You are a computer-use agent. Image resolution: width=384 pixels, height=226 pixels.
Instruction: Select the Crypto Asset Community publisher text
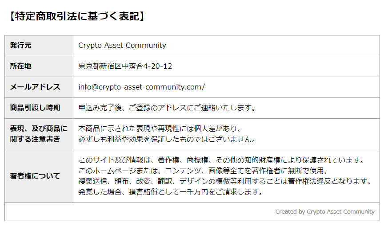point(122,45)
